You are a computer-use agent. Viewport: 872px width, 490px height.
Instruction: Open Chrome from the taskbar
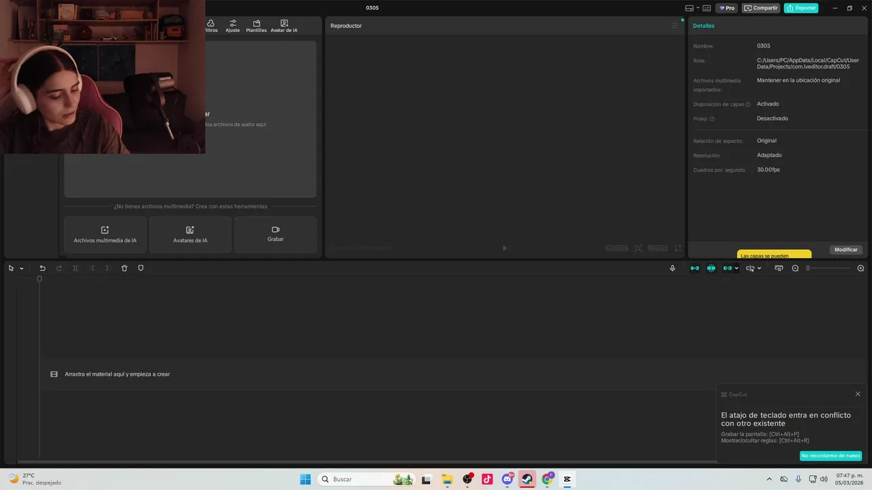(547, 479)
